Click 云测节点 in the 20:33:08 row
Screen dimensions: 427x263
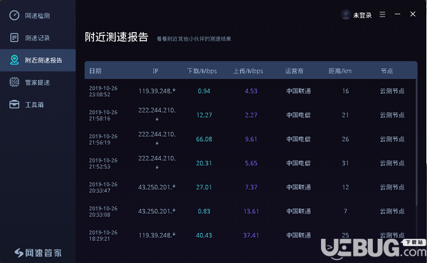coord(392,211)
